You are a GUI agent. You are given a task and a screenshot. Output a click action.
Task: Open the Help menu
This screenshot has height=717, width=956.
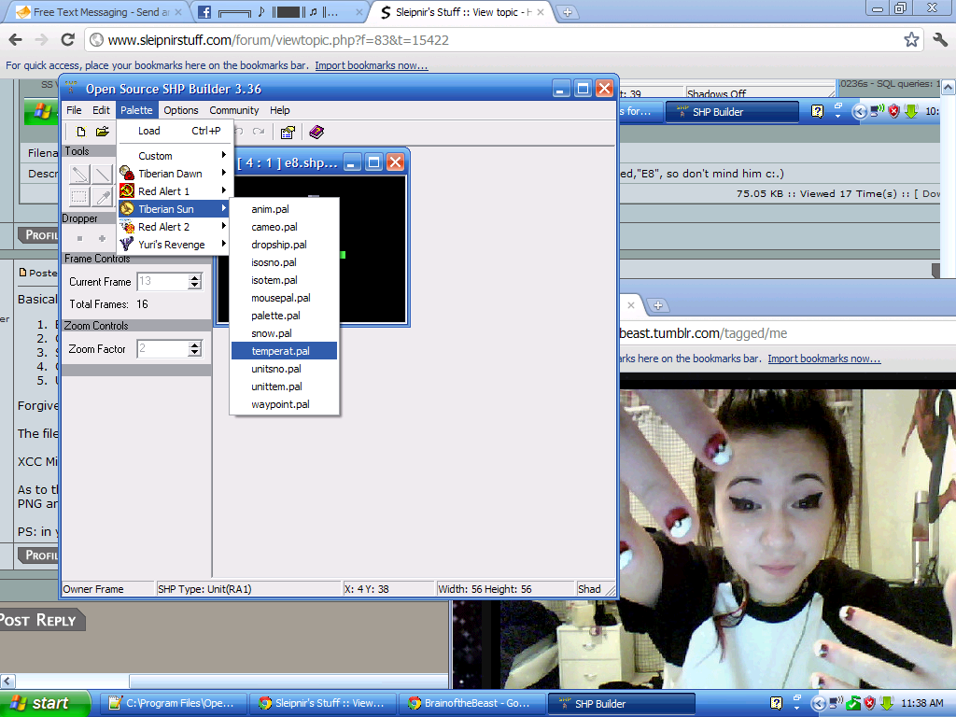(280, 110)
